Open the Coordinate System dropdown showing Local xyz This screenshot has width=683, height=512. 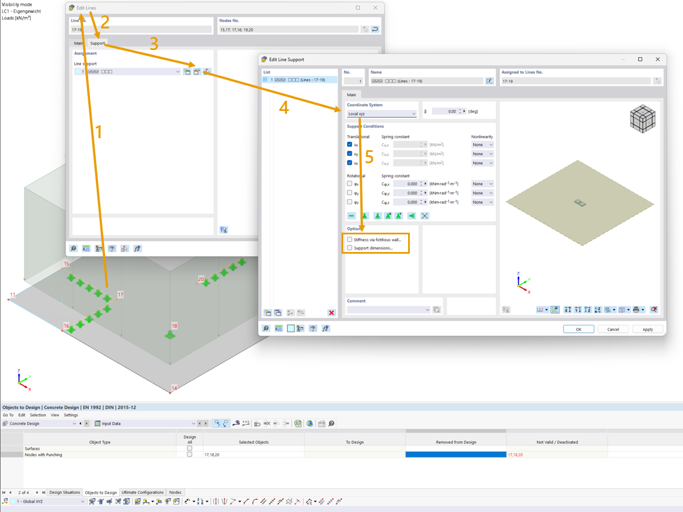(414, 113)
